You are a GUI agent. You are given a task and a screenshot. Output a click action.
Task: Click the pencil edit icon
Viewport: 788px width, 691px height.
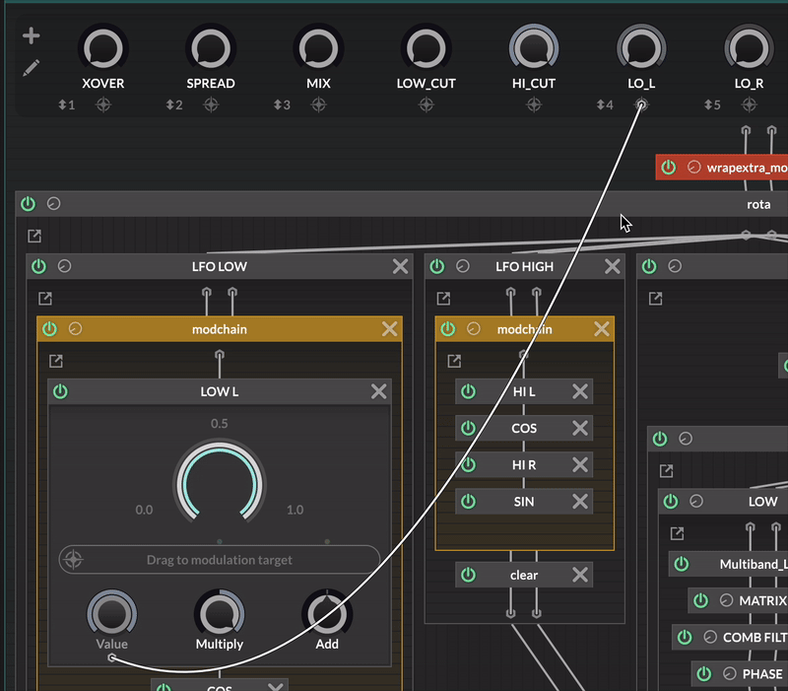coord(32,68)
